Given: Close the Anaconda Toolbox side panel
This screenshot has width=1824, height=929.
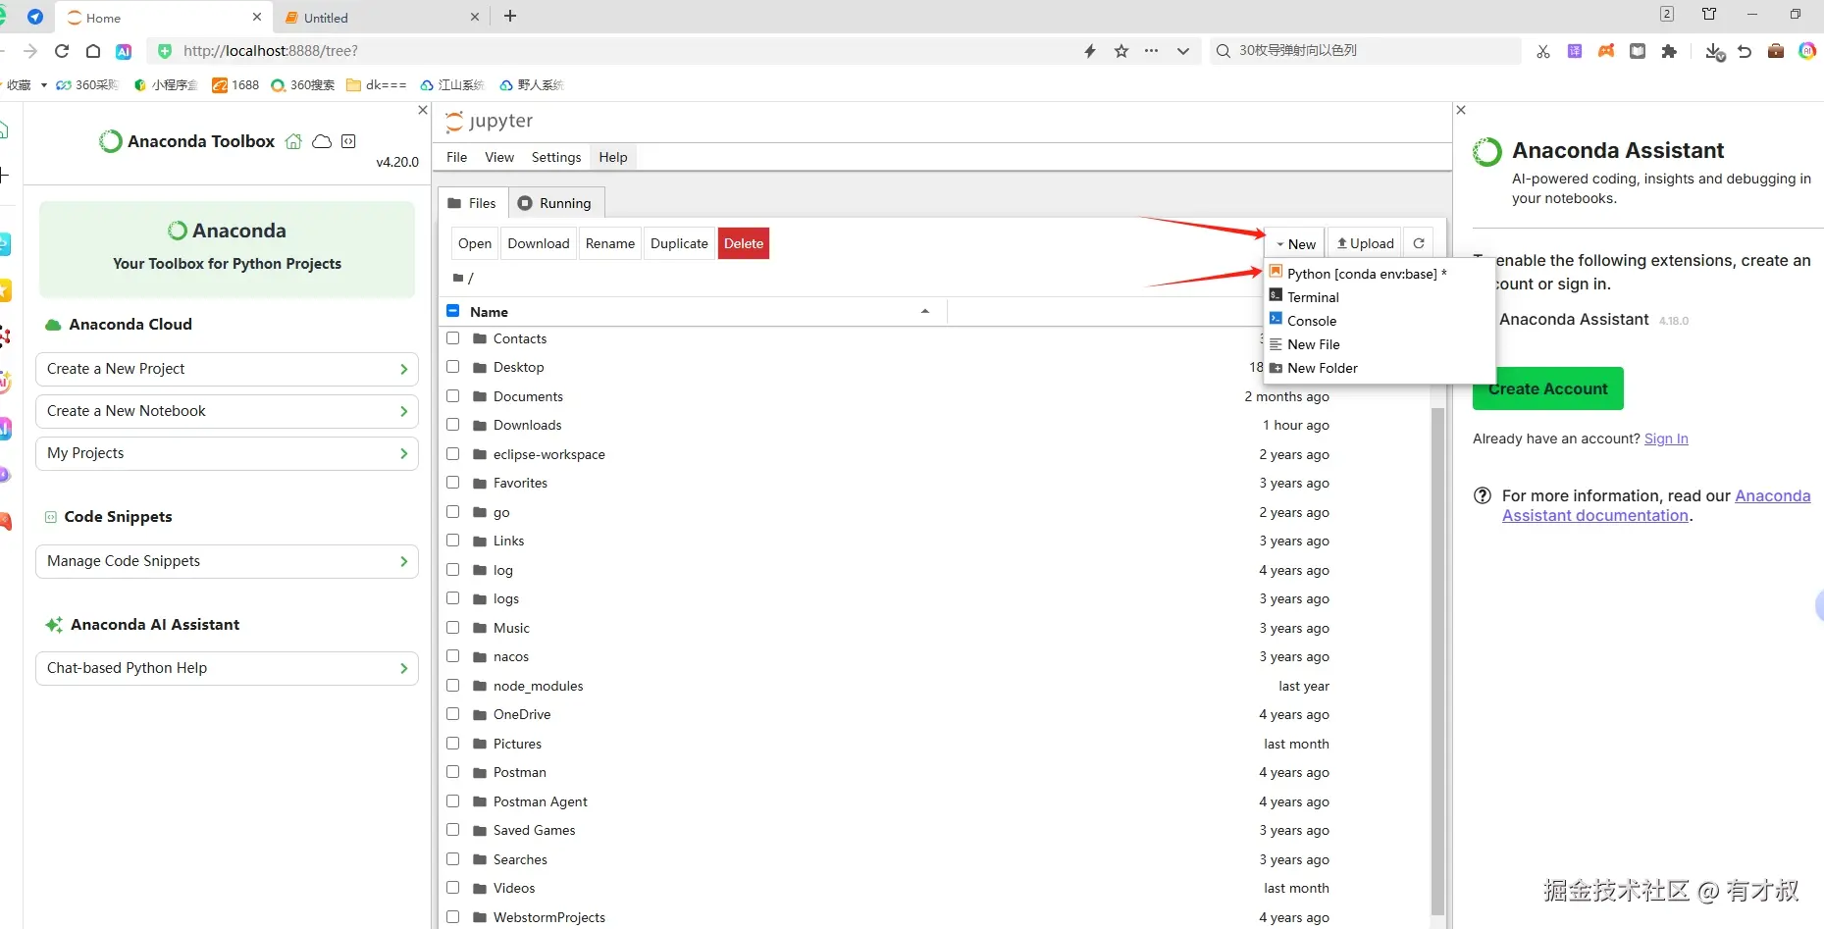Looking at the screenshot, I should pyautogui.click(x=423, y=110).
